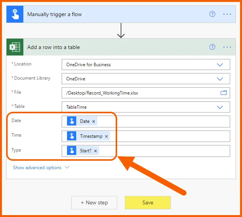Expand the Location dropdown
242x217 pixels.
[220, 65]
